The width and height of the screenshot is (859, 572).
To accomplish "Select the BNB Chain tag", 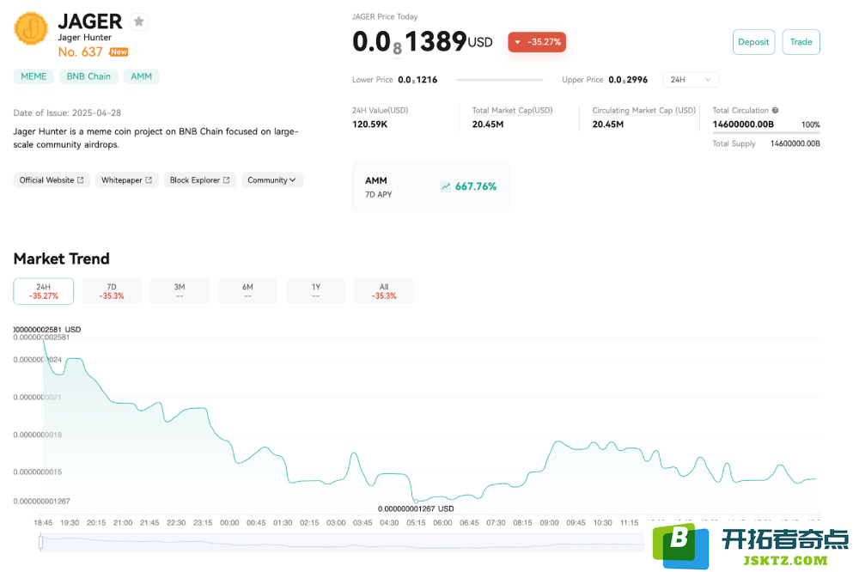I will tap(88, 76).
